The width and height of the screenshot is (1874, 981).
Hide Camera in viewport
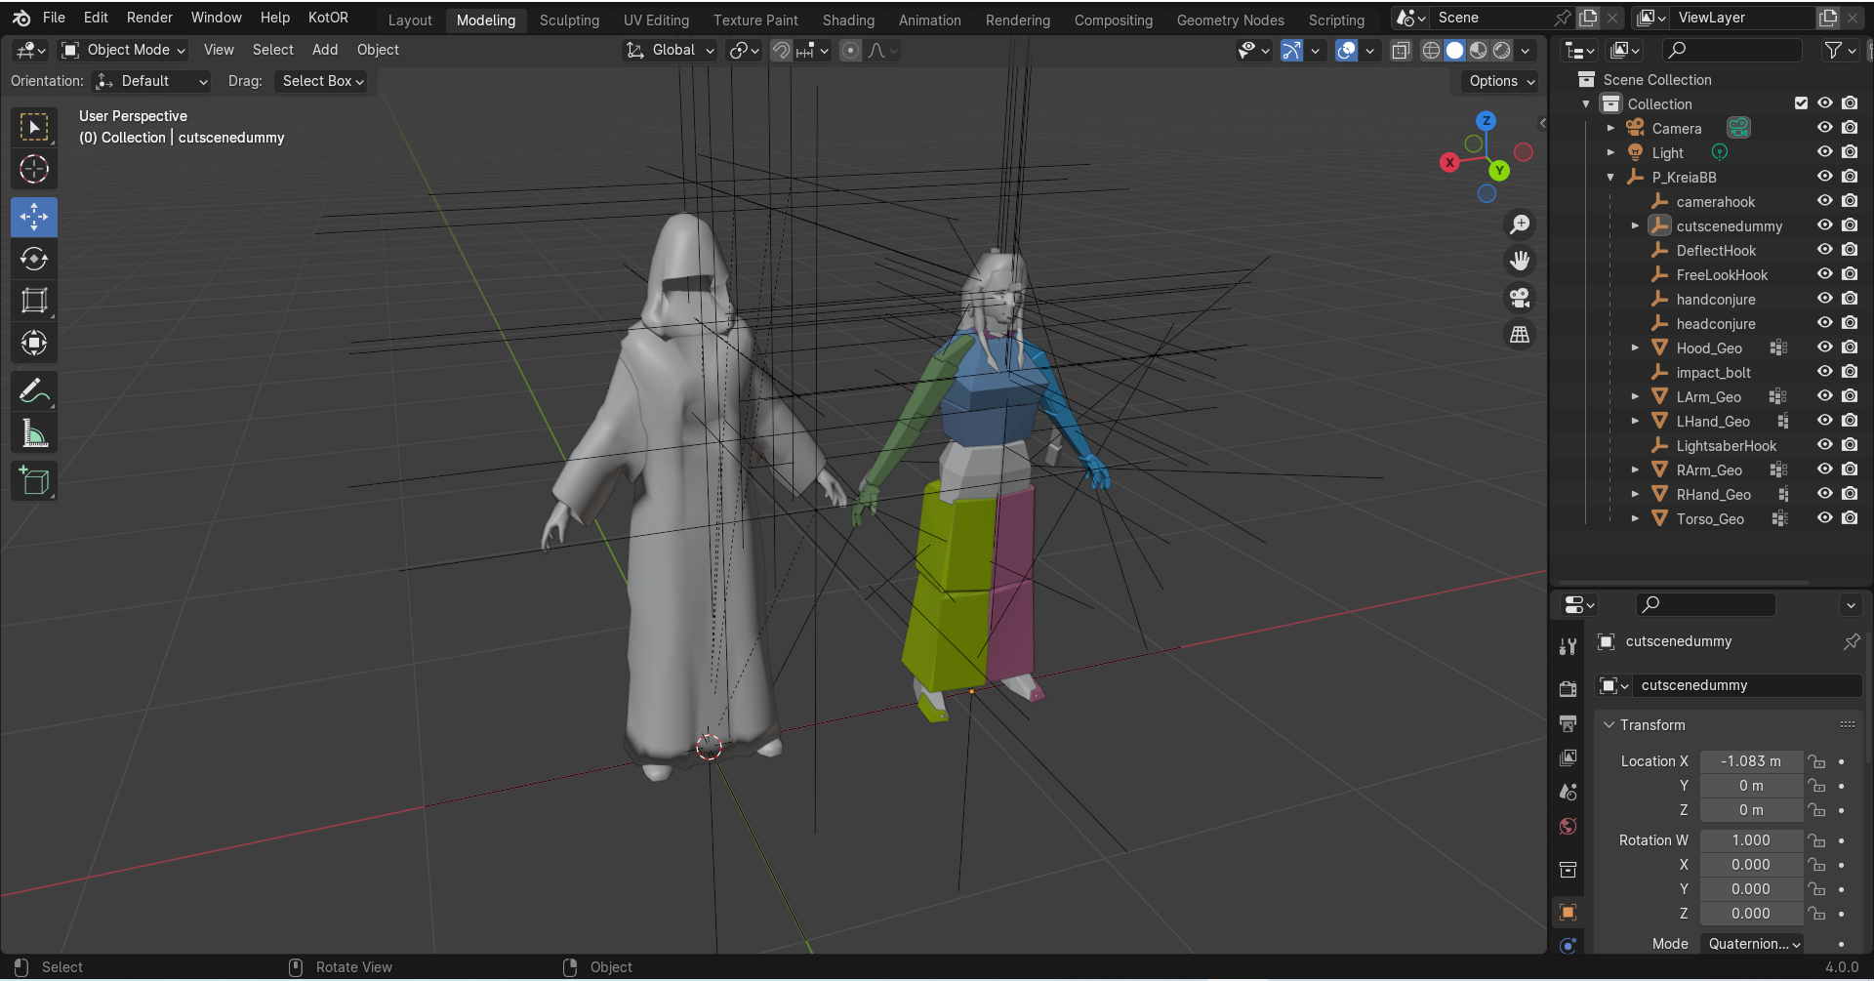[1824, 128]
